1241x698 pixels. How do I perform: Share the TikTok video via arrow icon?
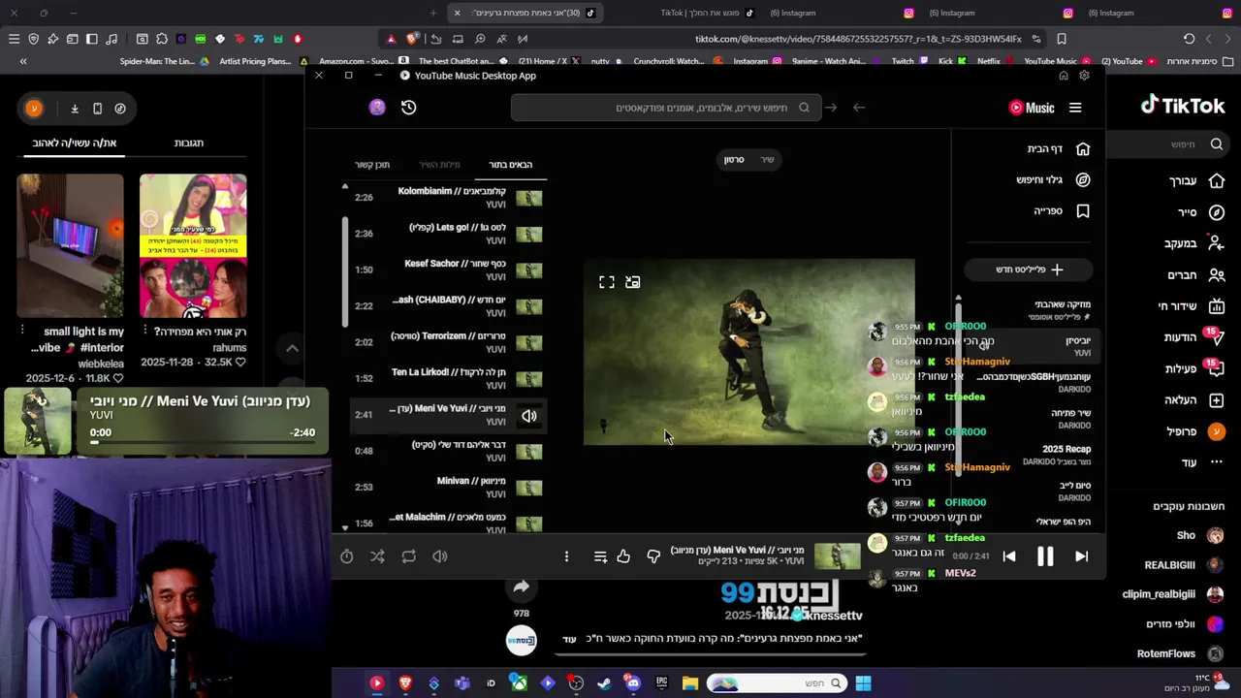click(521, 587)
